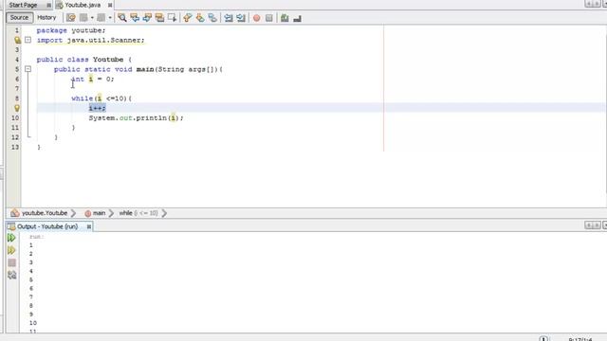Shift the line right
607x341 pixels.
[241, 18]
